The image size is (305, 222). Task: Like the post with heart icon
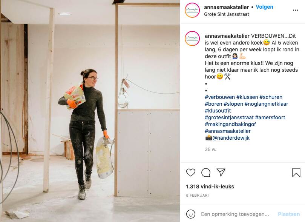[191, 173]
